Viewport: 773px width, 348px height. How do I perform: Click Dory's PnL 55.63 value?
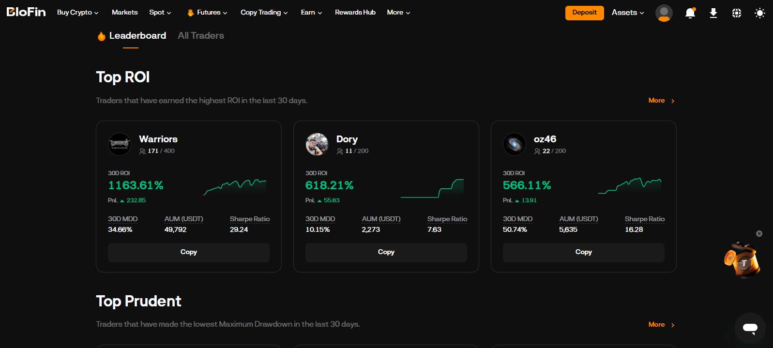(332, 200)
